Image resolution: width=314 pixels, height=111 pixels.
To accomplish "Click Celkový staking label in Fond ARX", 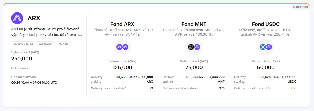I will click(x=96, y=79).
